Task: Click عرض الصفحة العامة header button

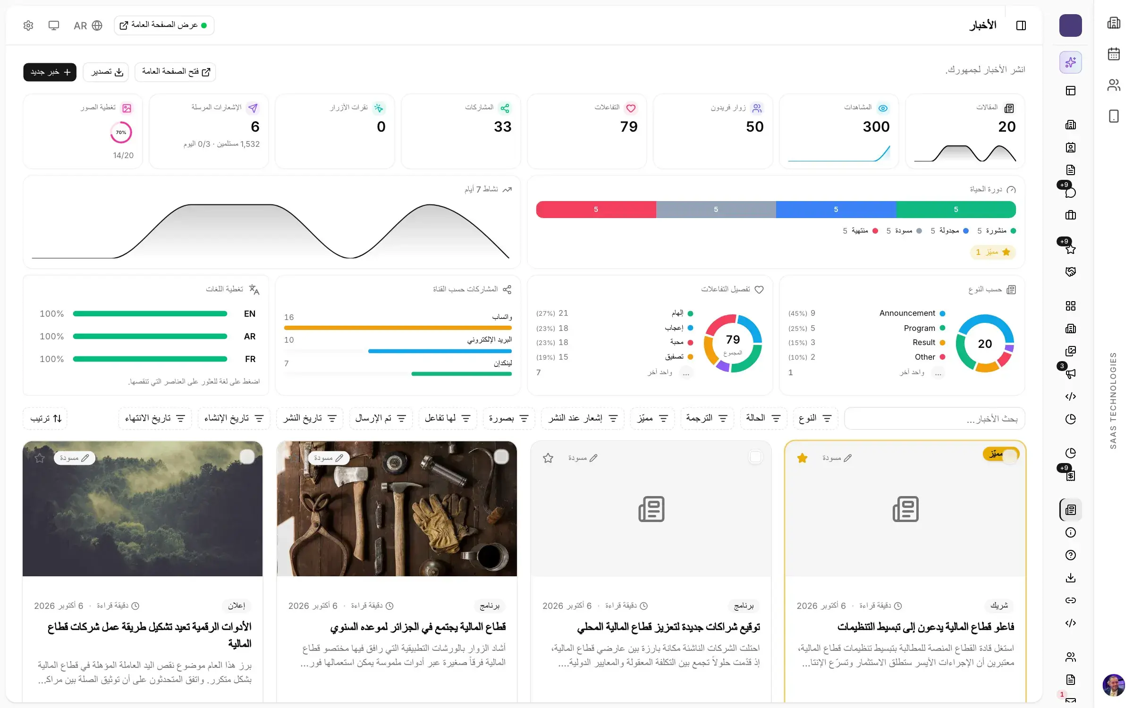Action: (164, 25)
